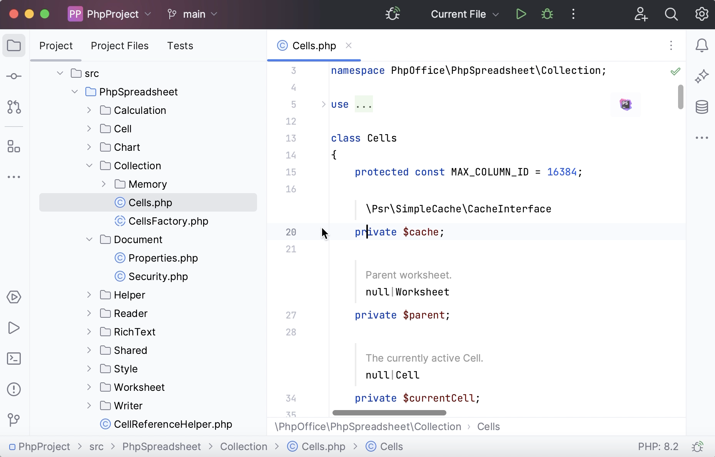Close the Cells.php editor tab
Image resolution: width=715 pixels, height=457 pixels.
[349, 45]
